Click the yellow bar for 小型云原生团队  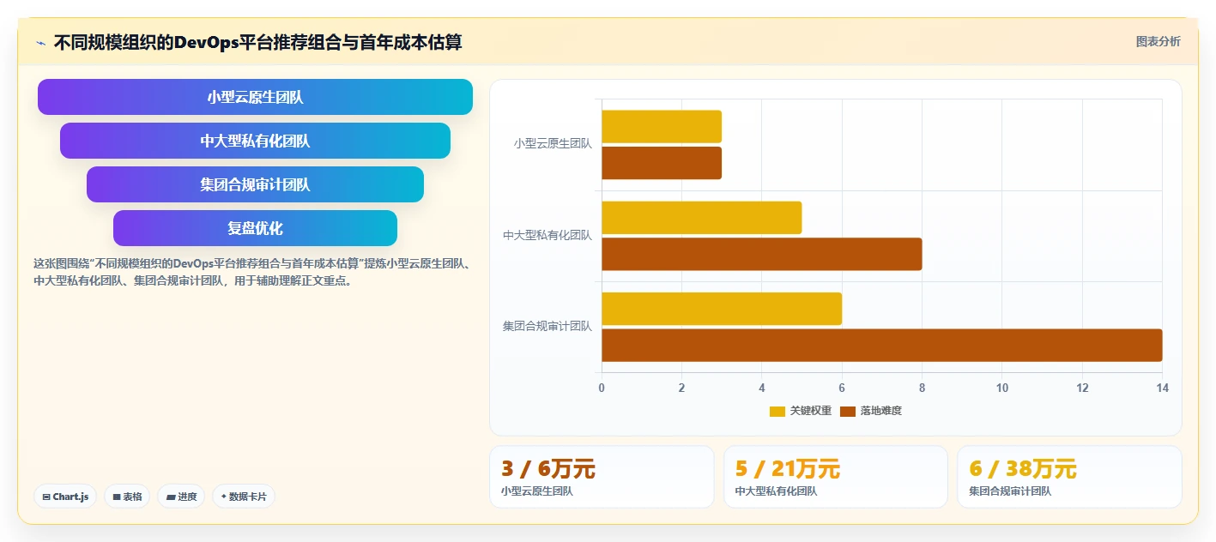[662, 127]
